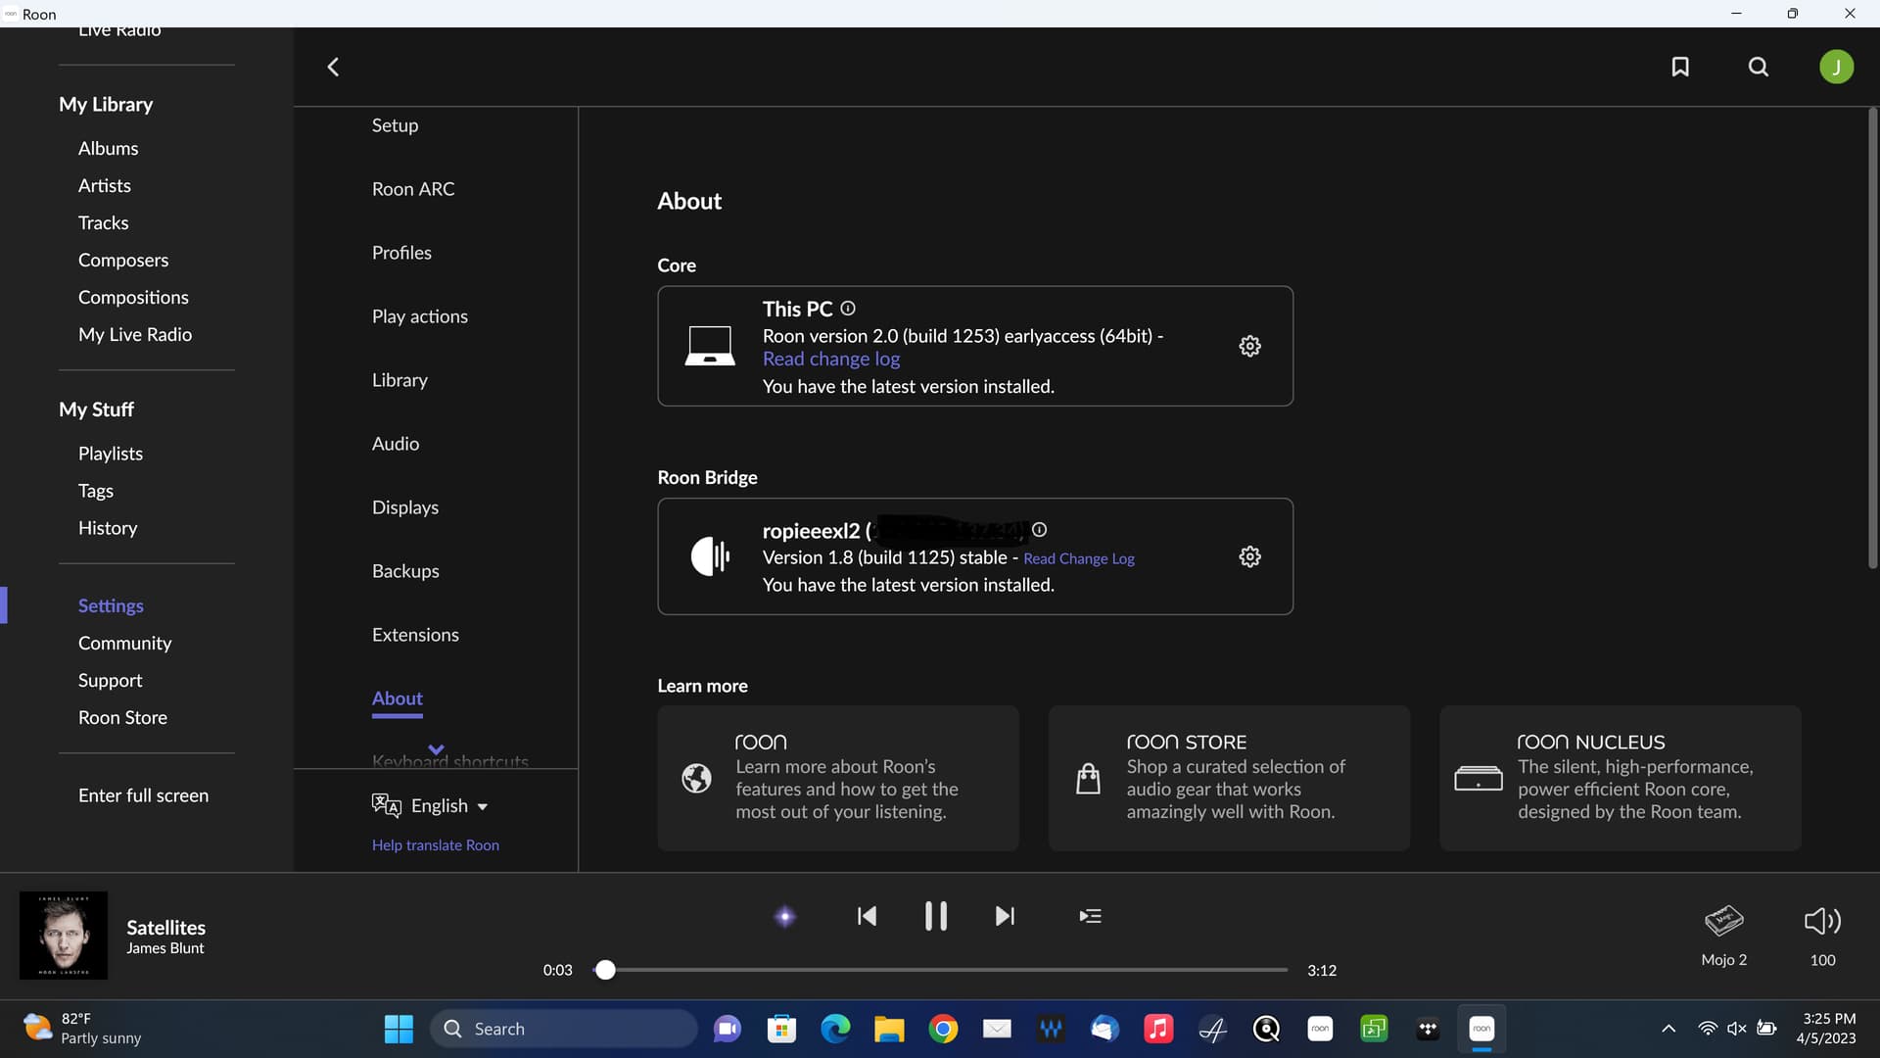
Task: Select Backups in settings menu
Action: (405, 571)
